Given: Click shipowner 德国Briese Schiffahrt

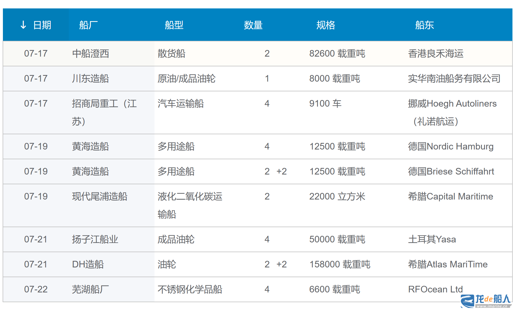Looking at the screenshot, I should point(451,171).
